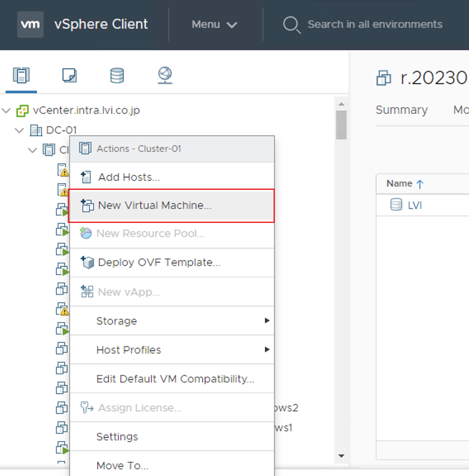Select the Hosts and Clusters view icon

[x=21, y=75]
